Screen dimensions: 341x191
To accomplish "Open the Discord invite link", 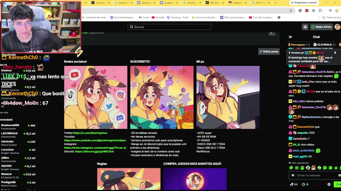I will click(x=94, y=151).
